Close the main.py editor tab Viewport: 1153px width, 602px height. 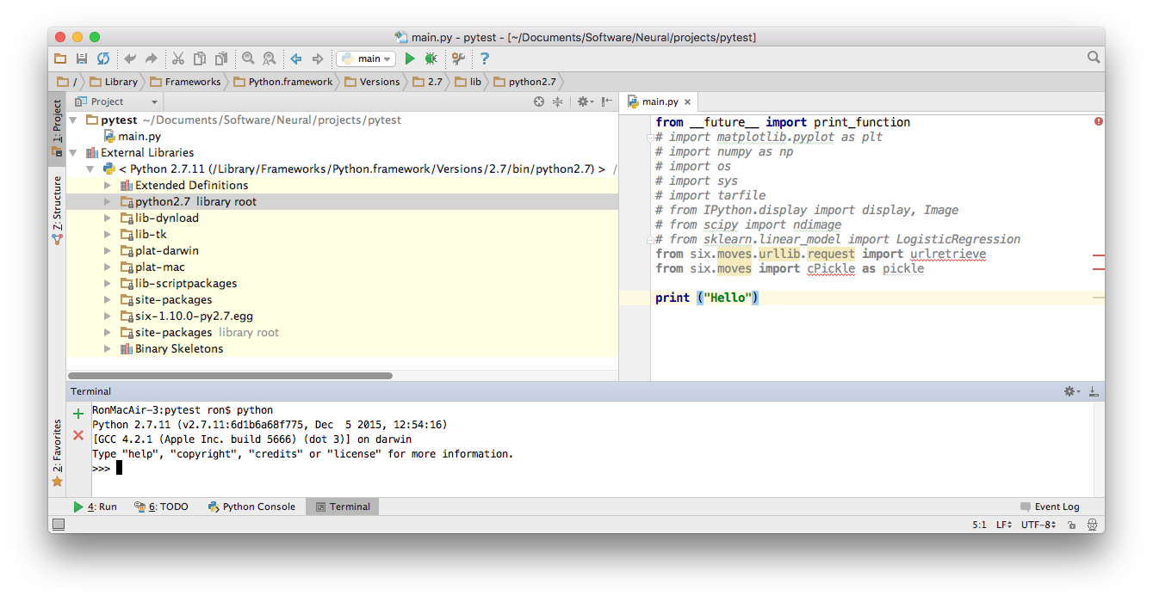coord(687,101)
